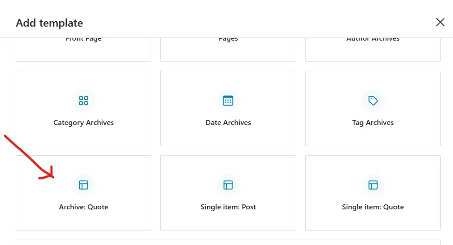This screenshot has height=245, width=453.
Task: Choose the partially visible Pages card
Action: click(228, 49)
